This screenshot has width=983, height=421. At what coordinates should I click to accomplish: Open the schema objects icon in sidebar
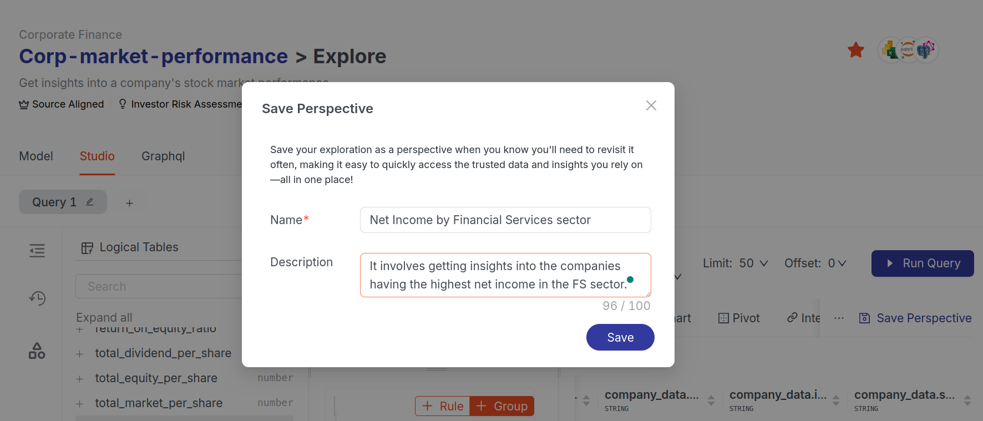pyautogui.click(x=37, y=351)
